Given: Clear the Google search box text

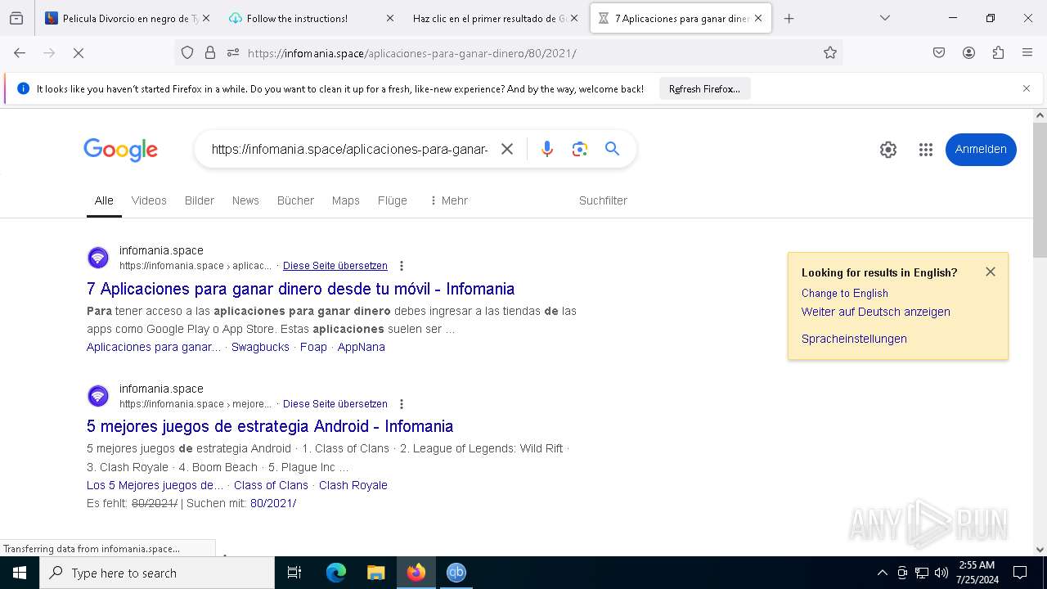Looking at the screenshot, I should [507, 149].
